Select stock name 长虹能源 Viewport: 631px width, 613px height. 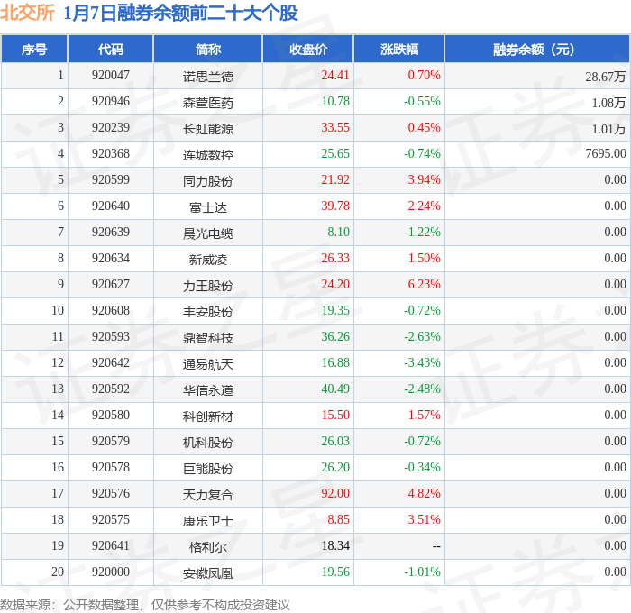click(x=208, y=128)
